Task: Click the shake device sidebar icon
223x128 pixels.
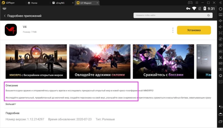Action: pyautogui.click(x=220, y=75)
